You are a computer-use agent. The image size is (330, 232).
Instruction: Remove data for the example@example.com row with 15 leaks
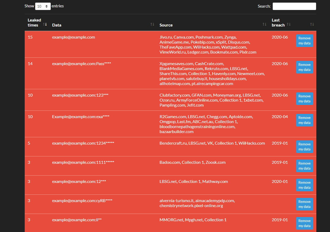pos(305,41)
